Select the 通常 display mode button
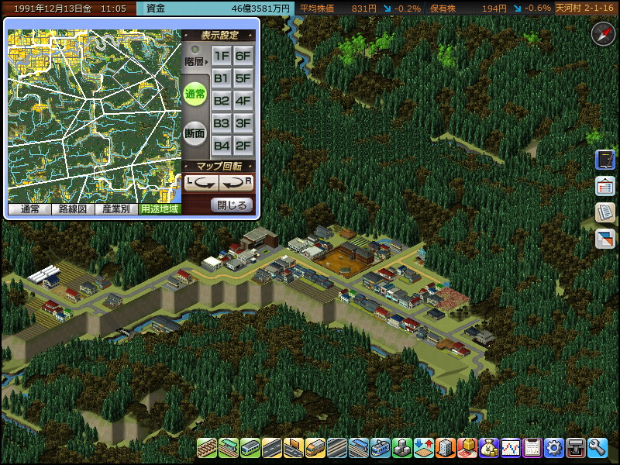 [x=195, y=94]
